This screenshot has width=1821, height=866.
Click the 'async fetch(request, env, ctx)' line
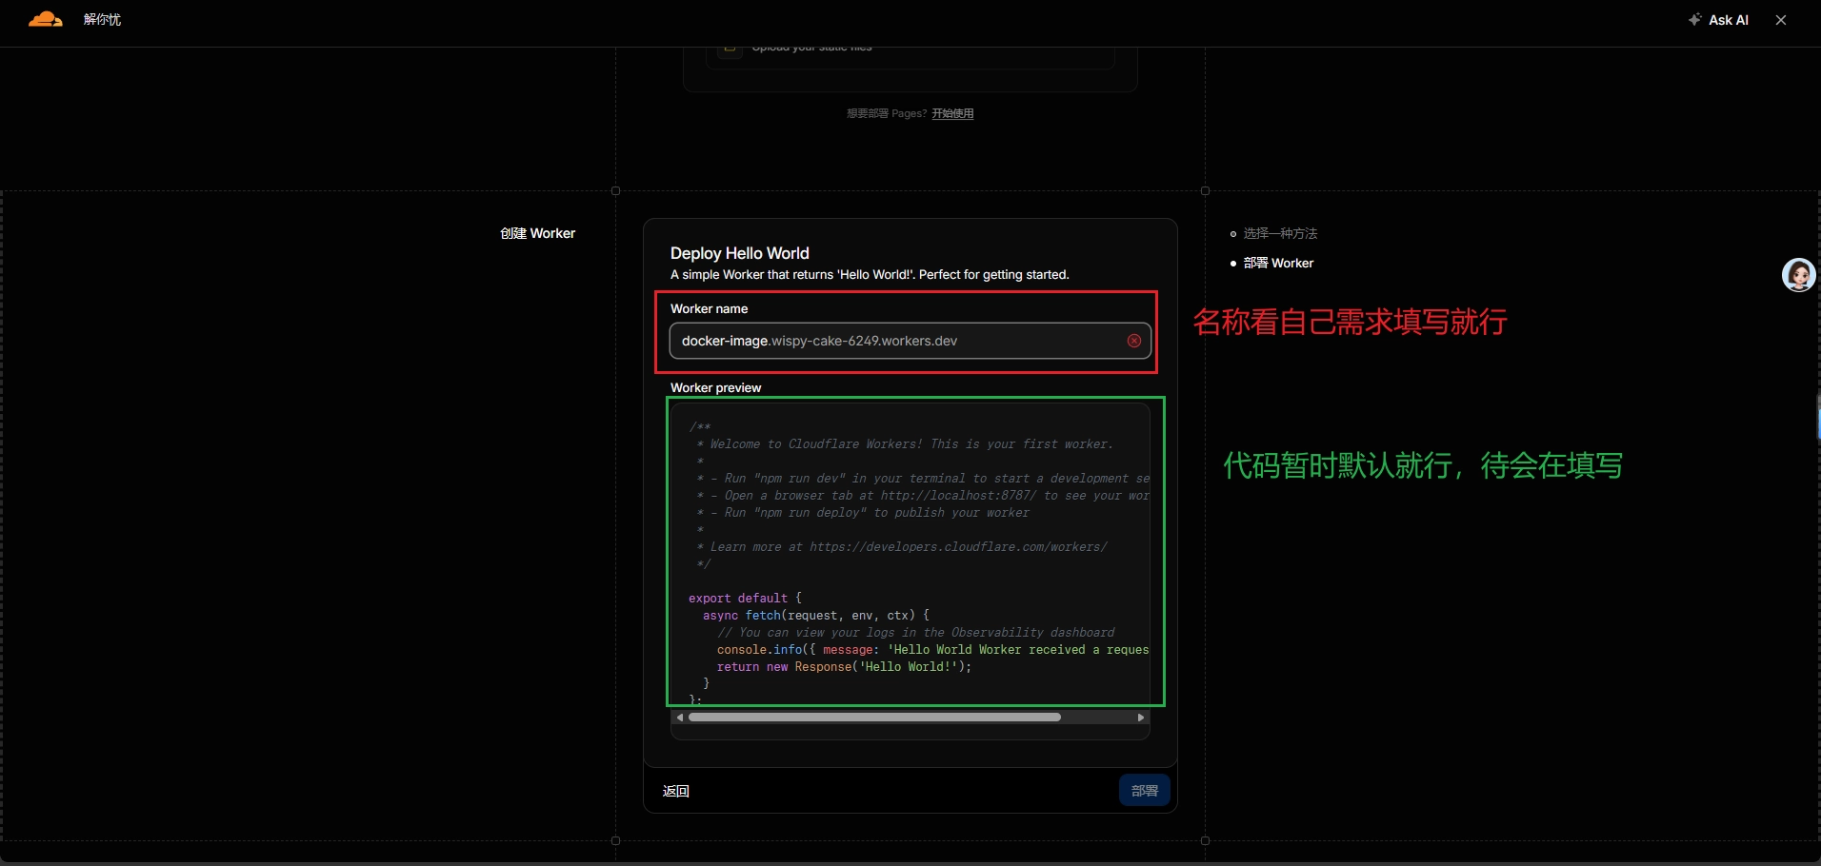[816, 616]
